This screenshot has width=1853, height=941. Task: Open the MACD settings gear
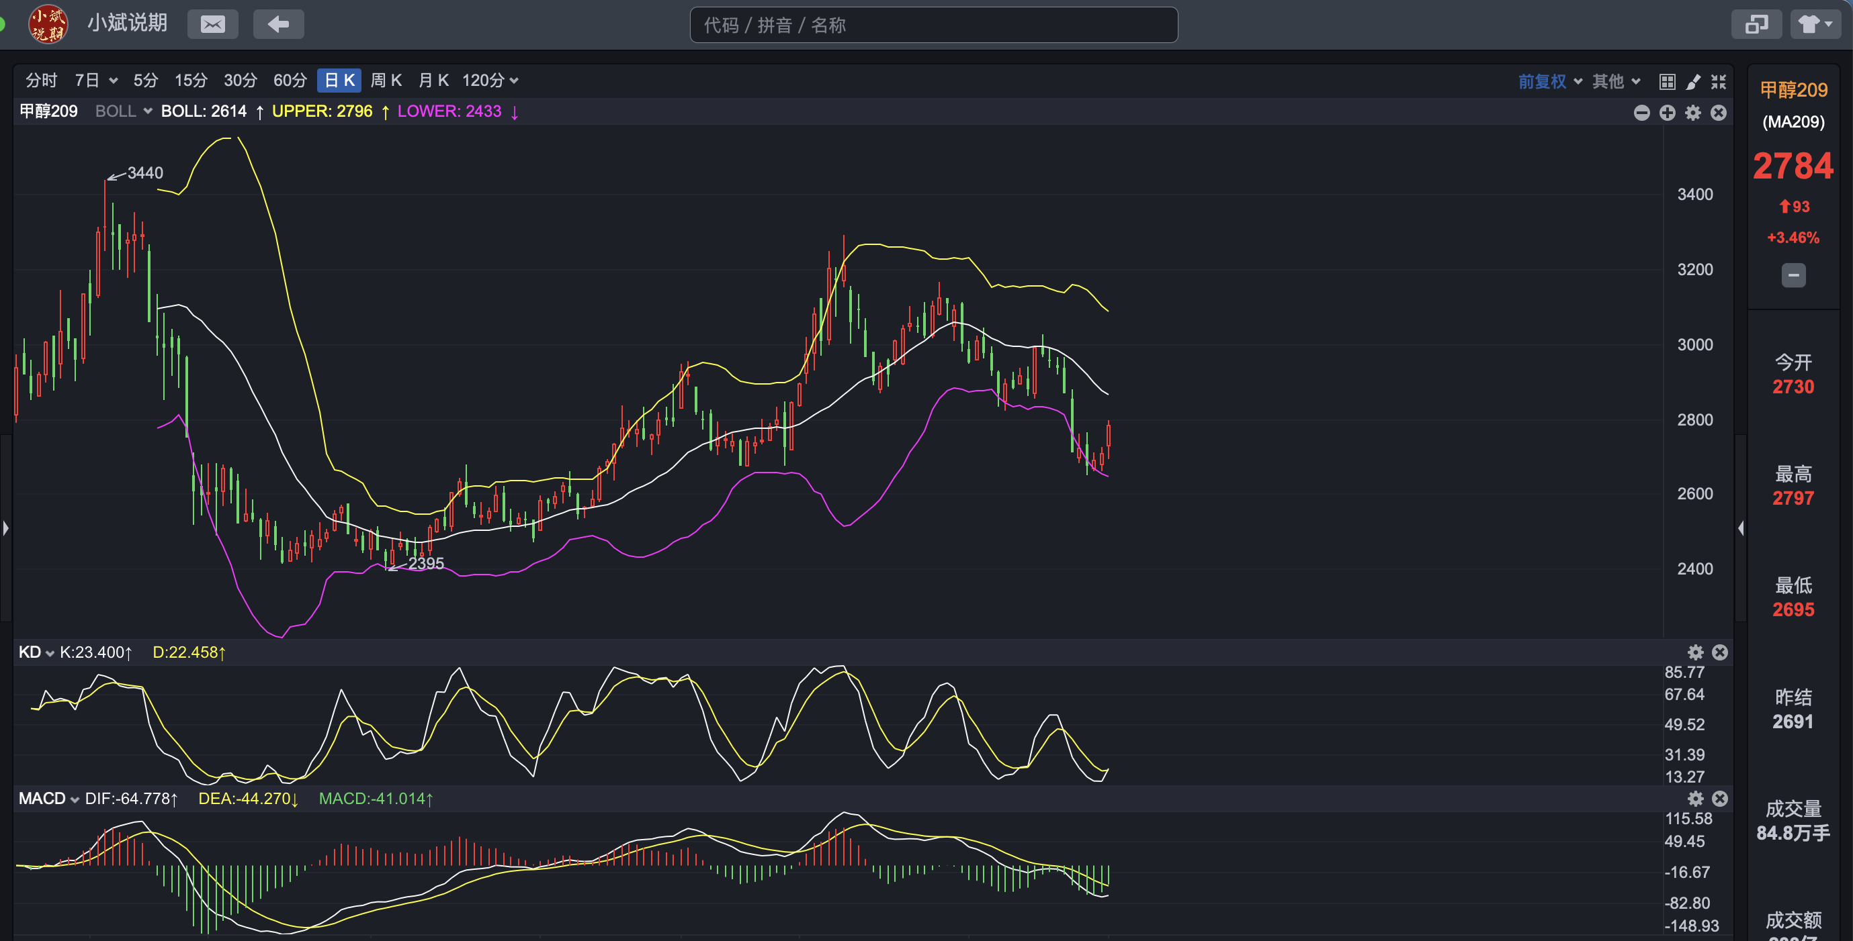(x=1696, y=799)
